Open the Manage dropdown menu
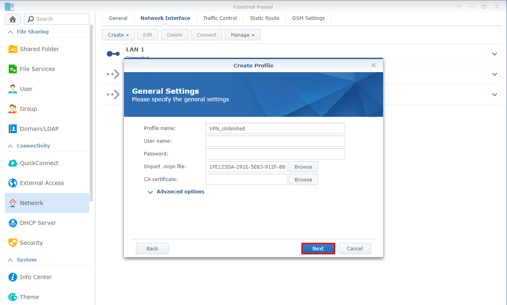The image size is (507, 305). [x=242, y=35]
